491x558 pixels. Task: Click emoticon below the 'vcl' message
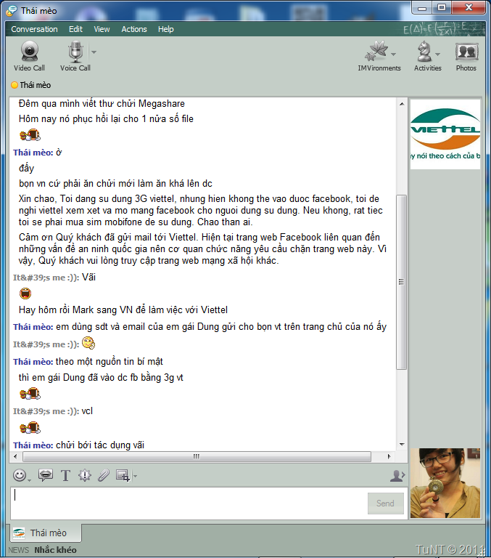pyautogui.click(x=30, y=428)
